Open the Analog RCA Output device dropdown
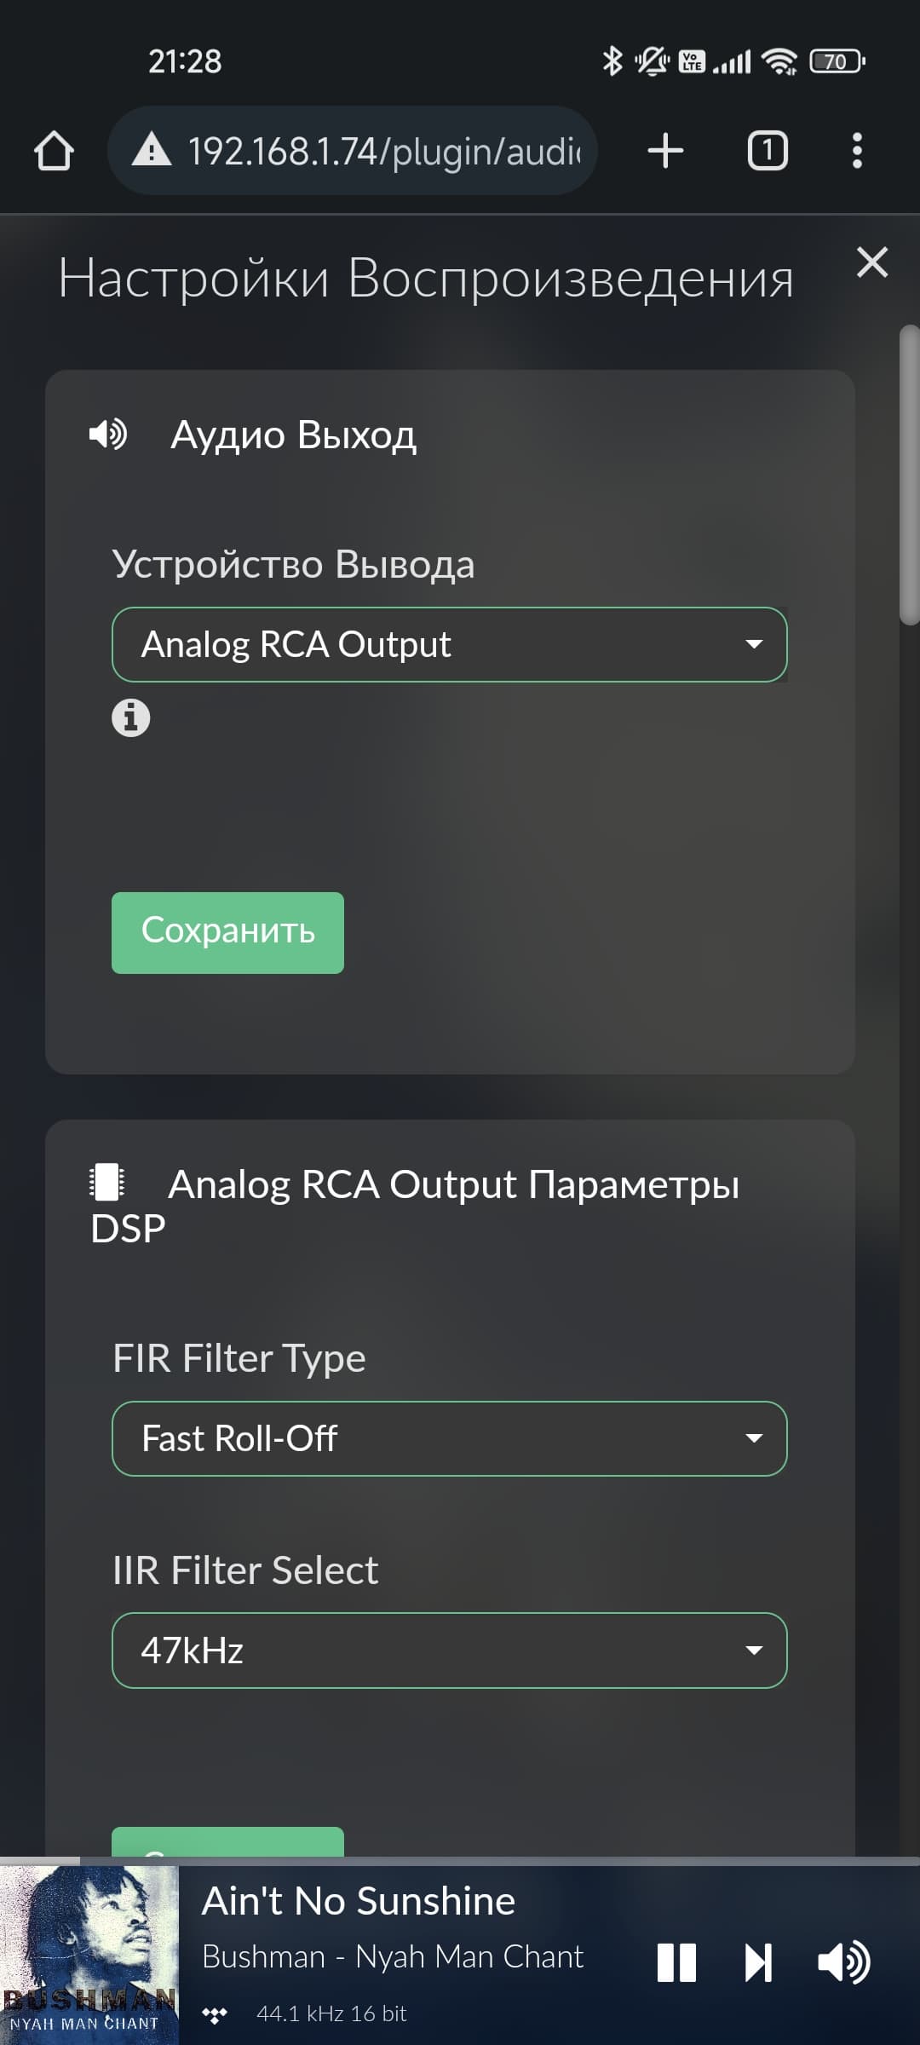 449,644
